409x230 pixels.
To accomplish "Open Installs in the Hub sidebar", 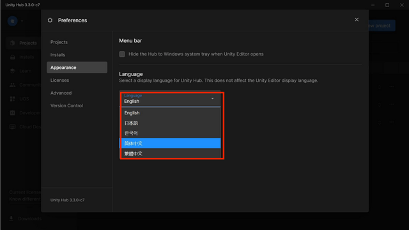I will pyautogui.click(x=24, y=57).
